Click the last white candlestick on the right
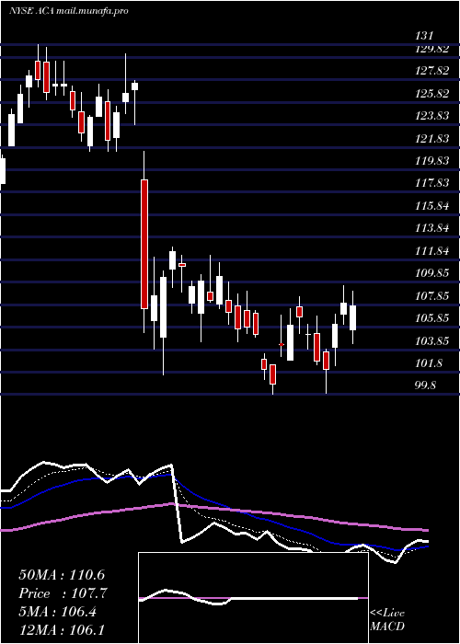The width and height of the screenshot is (460, 644). click(x=352, y=317)
